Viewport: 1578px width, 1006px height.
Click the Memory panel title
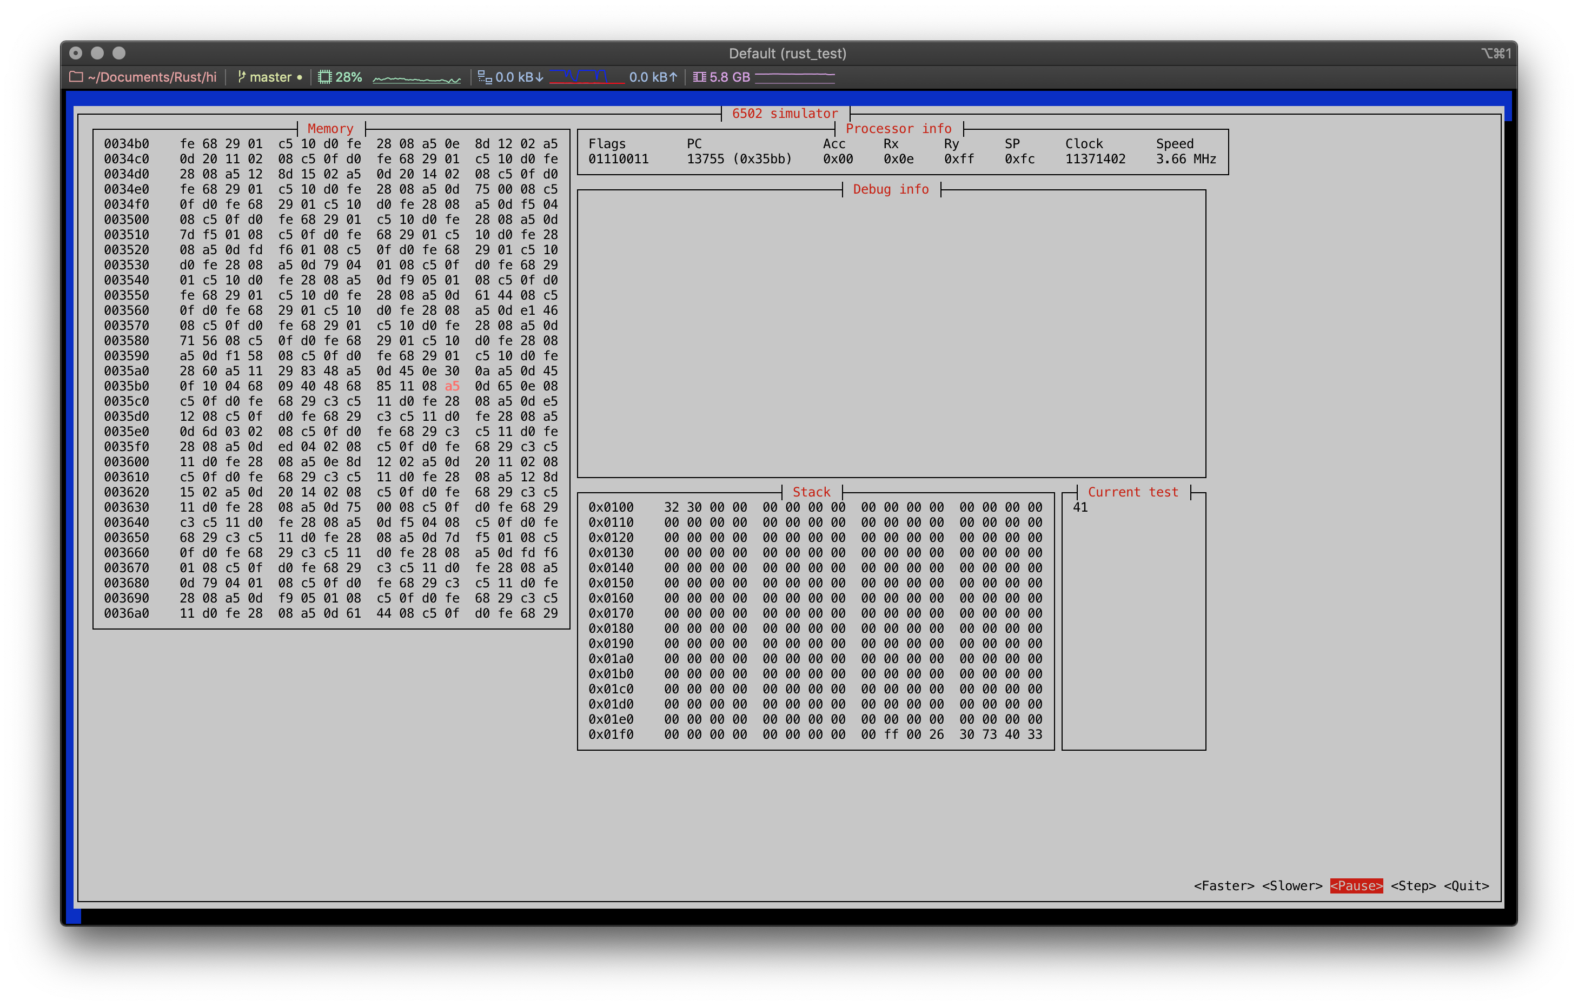coord(330,128)
